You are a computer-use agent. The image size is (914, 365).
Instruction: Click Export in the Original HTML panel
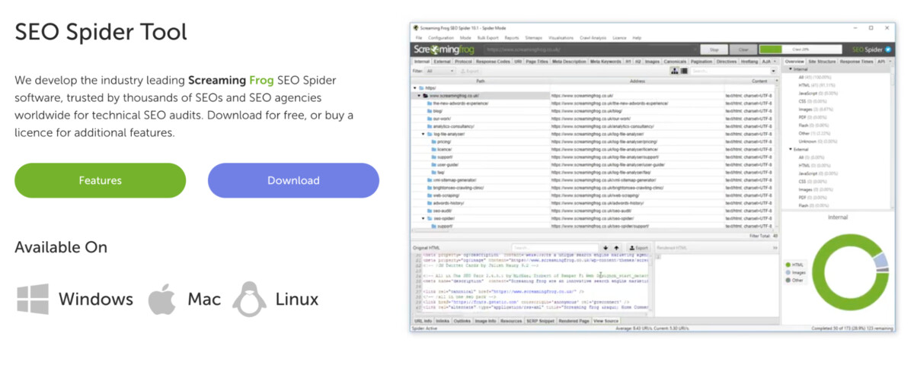(x=638, y=248)
